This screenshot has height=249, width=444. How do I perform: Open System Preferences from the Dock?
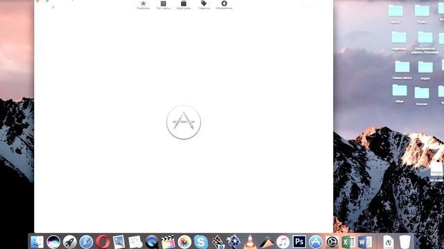[x=332, y=242]
